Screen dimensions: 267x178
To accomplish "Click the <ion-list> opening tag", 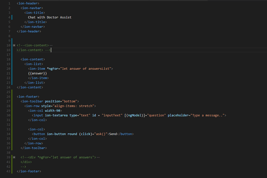I will (34, 64).
